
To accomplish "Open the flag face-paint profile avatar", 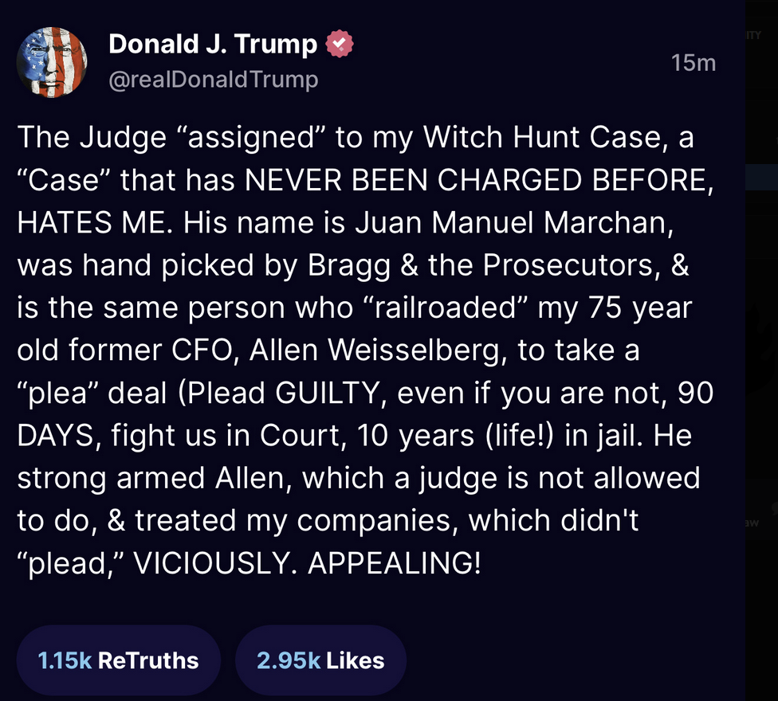I will click(52, 62).
